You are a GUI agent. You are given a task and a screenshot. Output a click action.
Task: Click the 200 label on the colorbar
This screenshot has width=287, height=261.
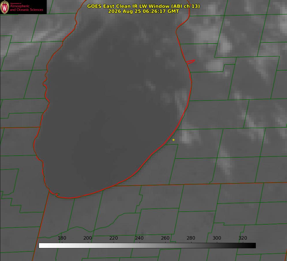point(88,238)
